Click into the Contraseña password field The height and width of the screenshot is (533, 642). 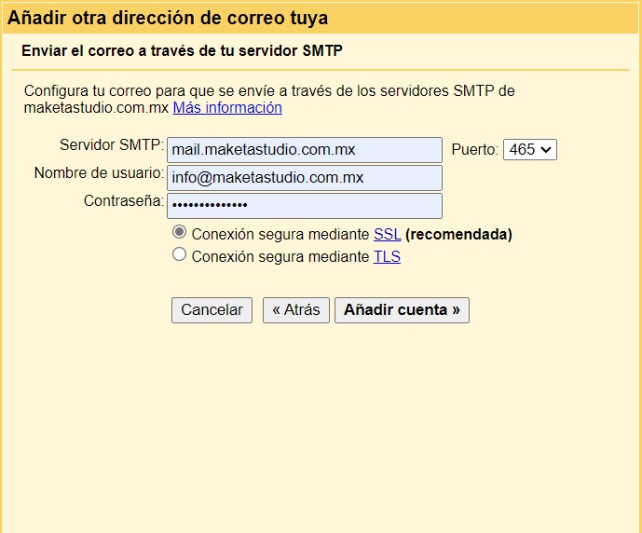(304, 205)
